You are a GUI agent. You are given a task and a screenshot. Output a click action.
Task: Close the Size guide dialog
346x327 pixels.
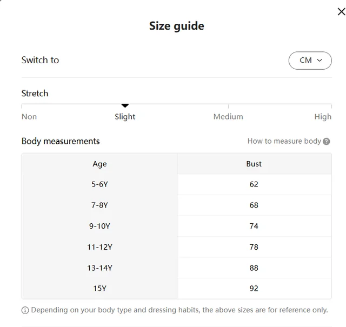tap(341, 12)
